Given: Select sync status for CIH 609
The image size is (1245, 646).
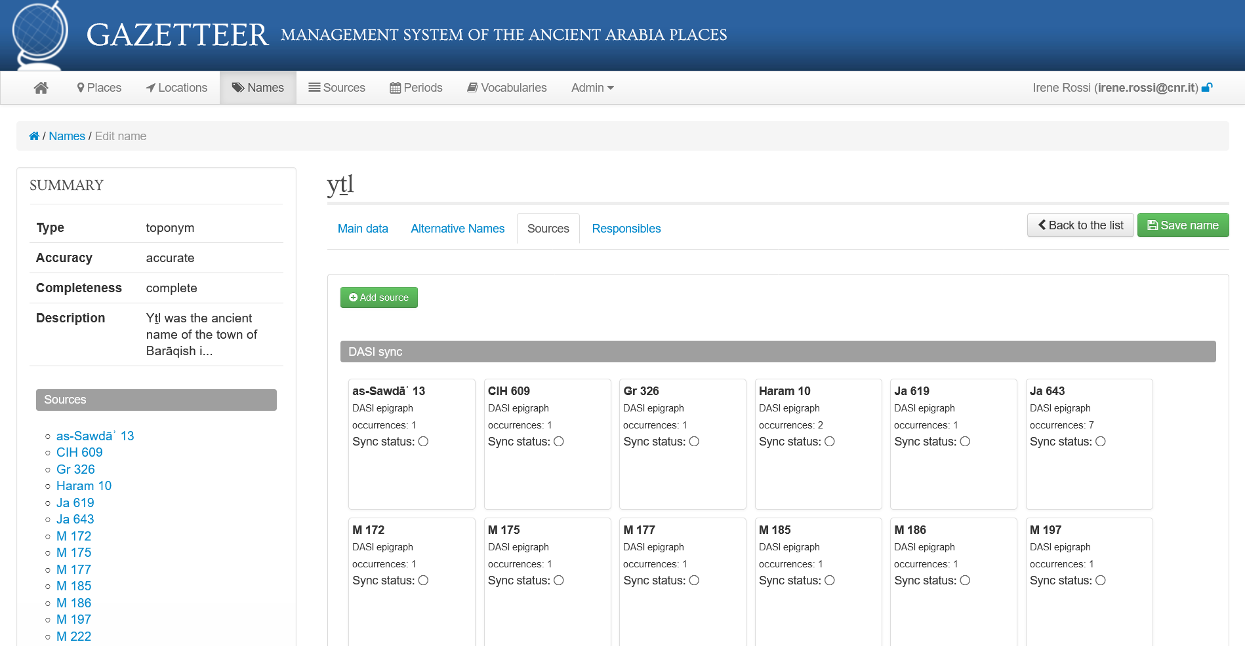Looking at the screenshot, I should click(558, 442).
